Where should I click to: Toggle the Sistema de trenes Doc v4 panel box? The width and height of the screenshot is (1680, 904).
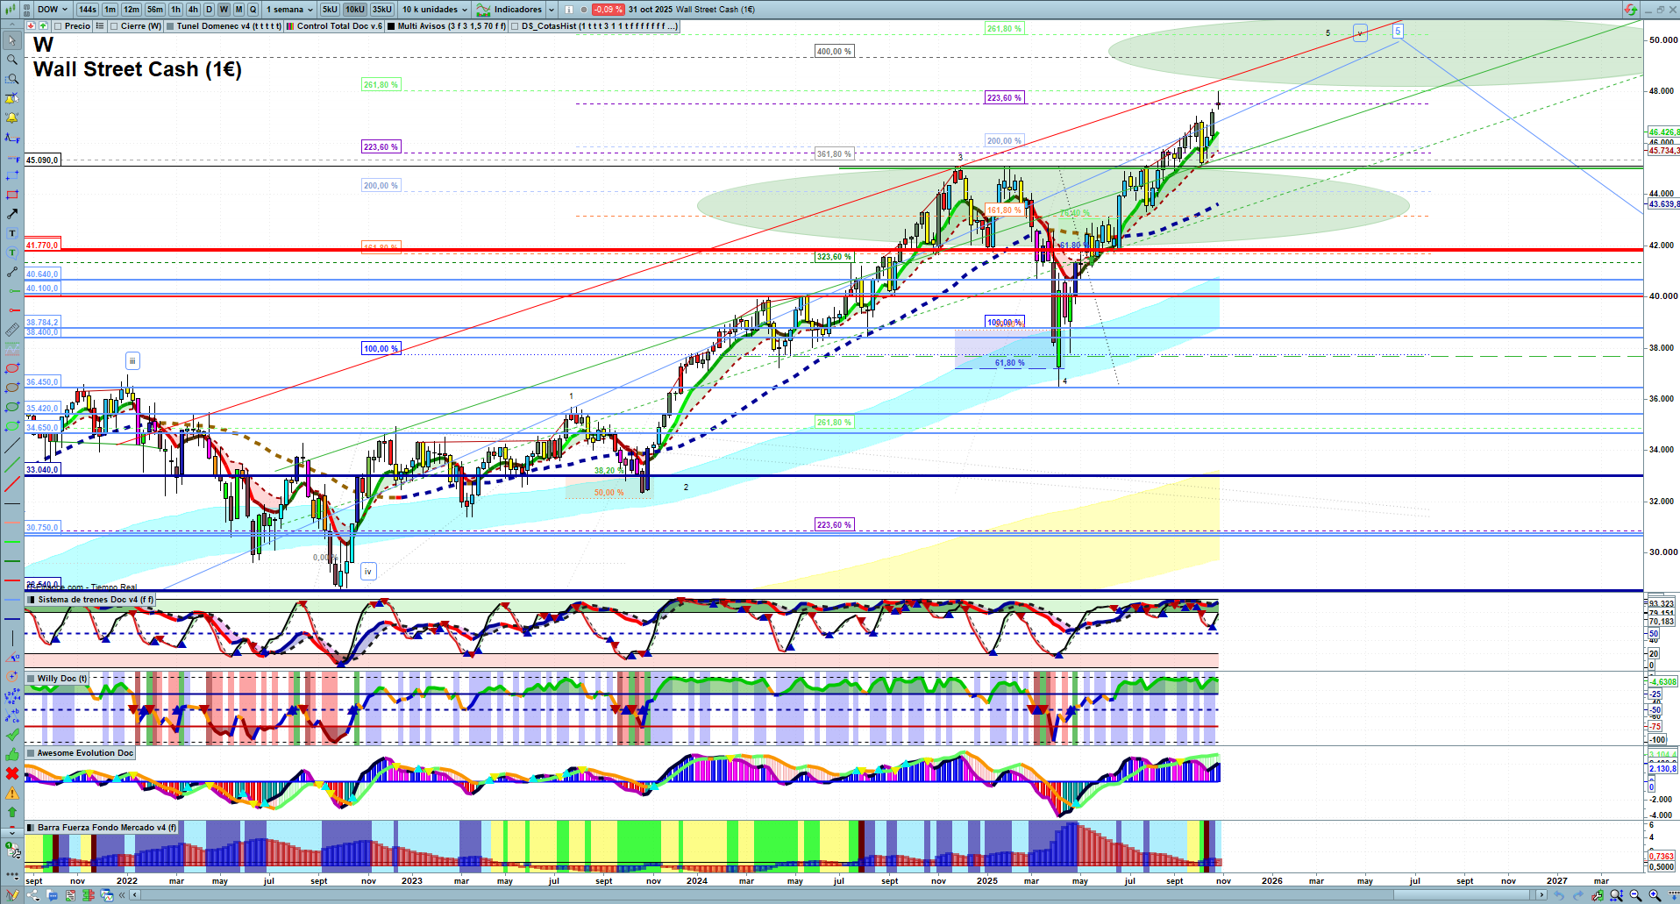click(31, 600)
